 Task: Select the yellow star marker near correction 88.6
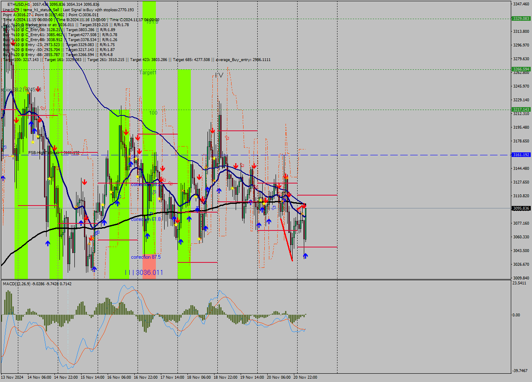tap(137, 176)
